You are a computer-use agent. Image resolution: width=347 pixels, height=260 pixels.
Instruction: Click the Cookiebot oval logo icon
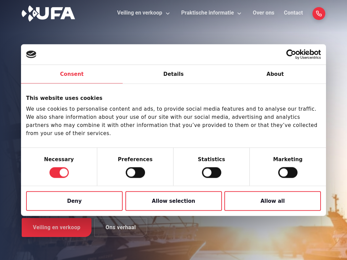[31, 54]
